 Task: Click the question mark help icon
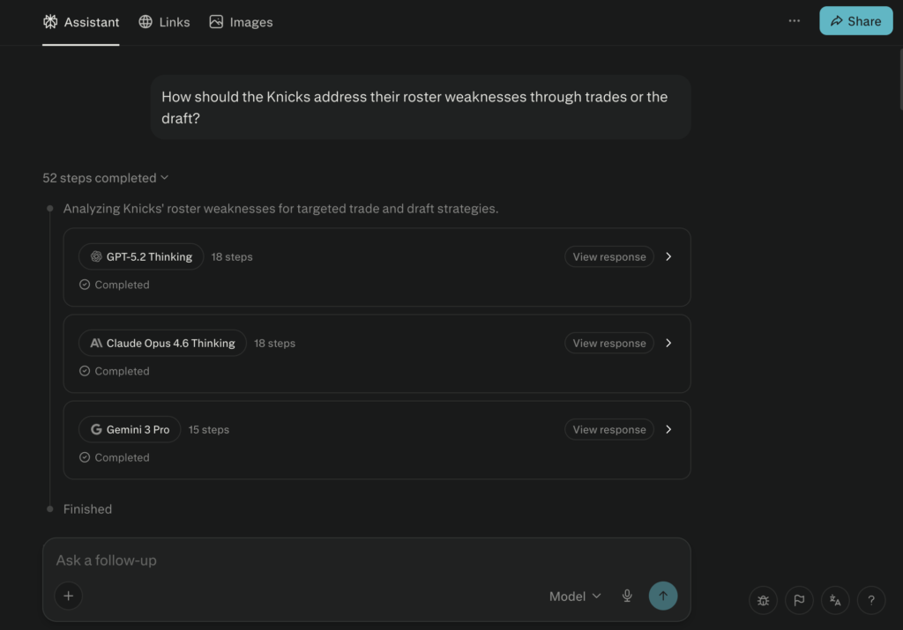click(871, 601)
